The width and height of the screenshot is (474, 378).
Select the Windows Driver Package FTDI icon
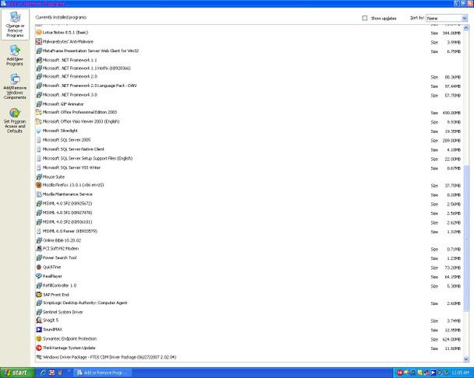point(39,357)
